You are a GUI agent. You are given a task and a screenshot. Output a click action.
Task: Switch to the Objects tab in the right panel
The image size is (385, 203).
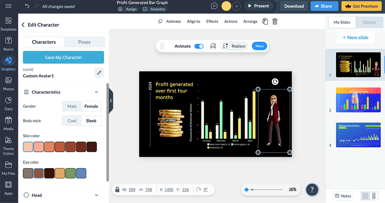369,22
